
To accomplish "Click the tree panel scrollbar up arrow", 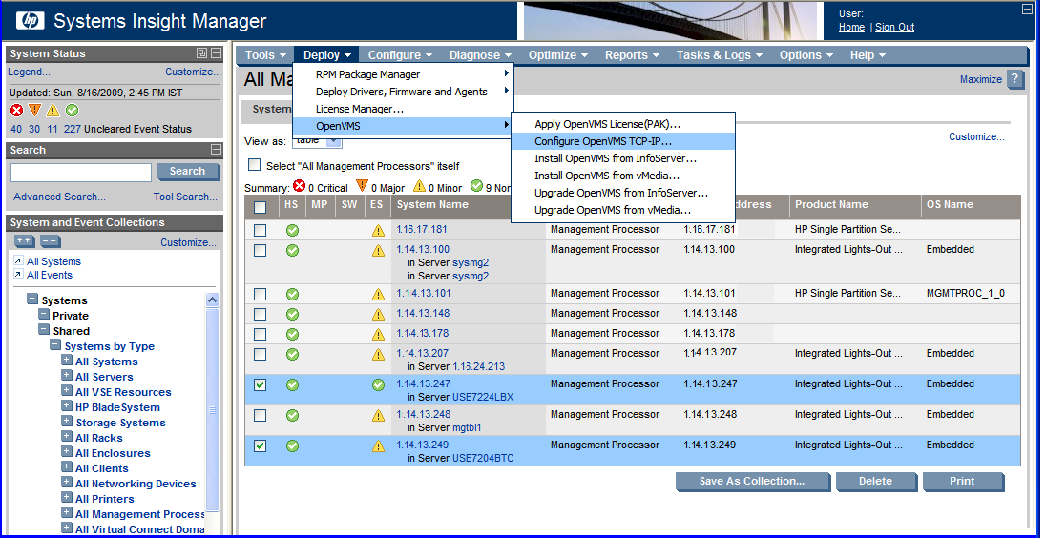I will click(x=212, y=300).
